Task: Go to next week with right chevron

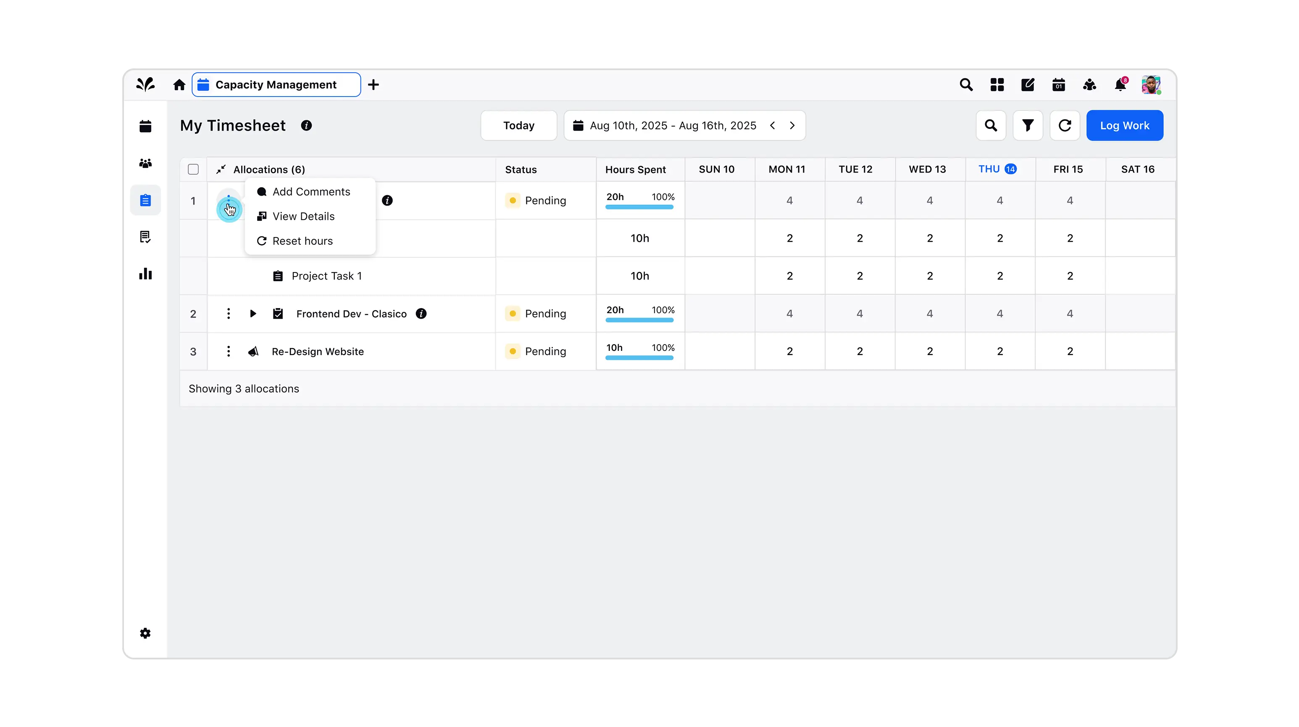Action: click(792, 126)
